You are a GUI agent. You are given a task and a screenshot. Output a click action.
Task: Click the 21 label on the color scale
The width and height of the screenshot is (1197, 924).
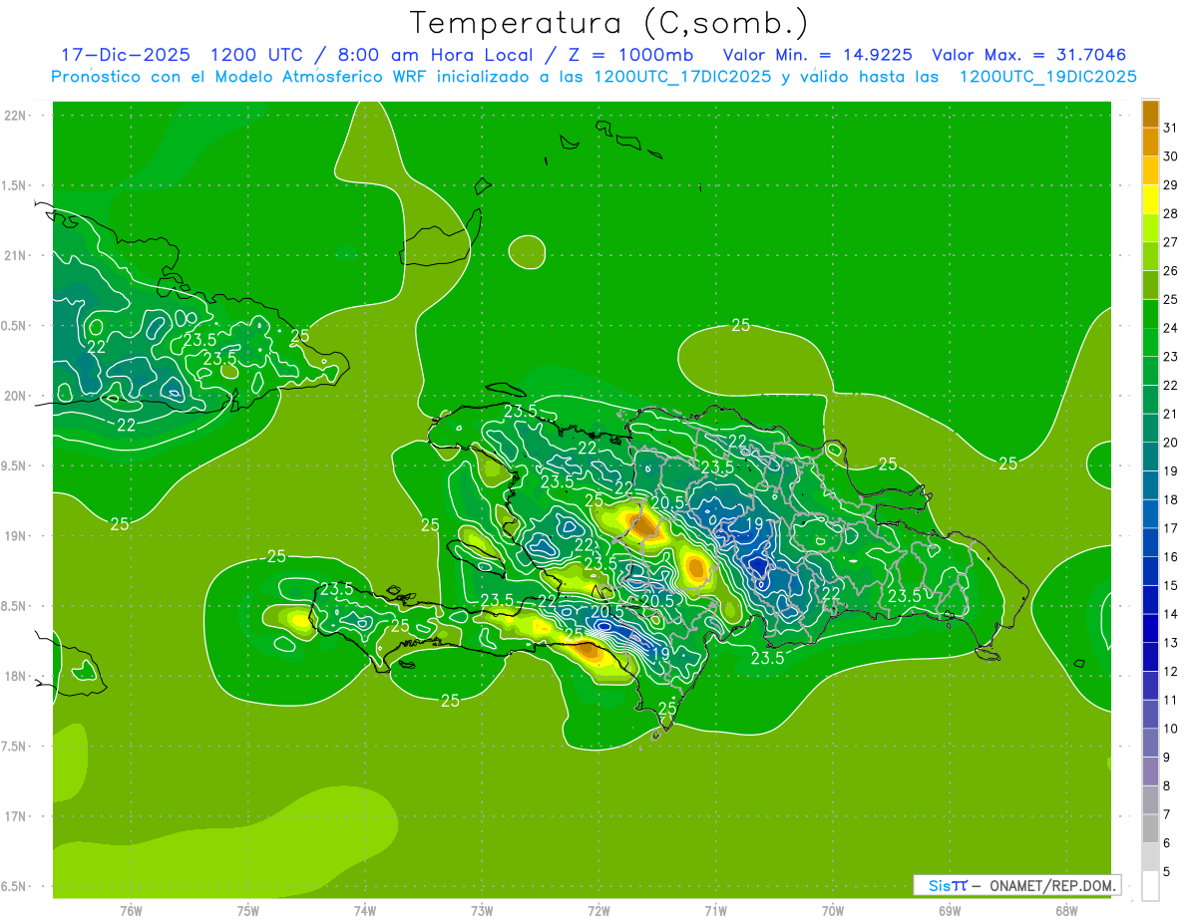1170,414
